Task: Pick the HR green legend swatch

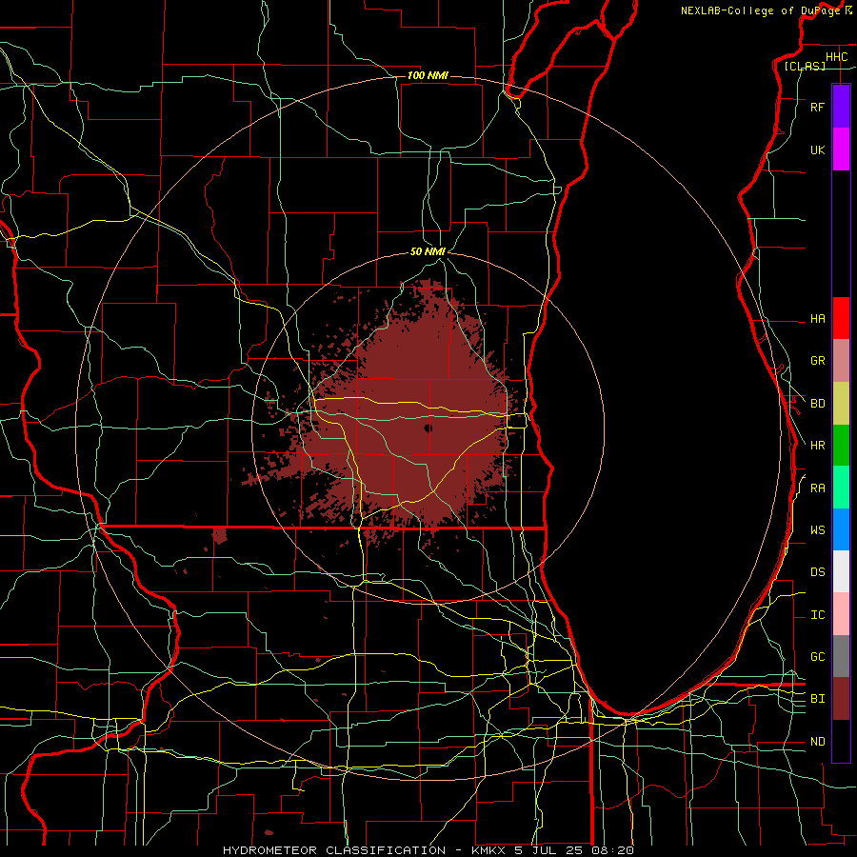Action: [x=841, y=446]
